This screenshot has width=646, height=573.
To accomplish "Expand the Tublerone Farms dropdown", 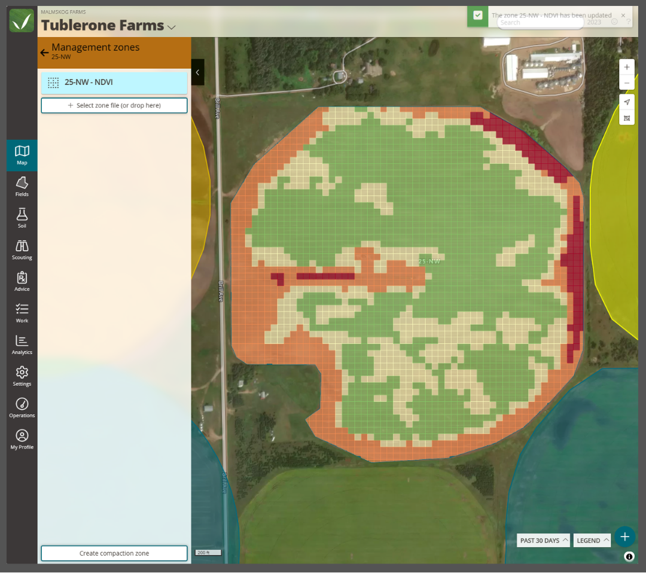I will [x=172, y=27].
